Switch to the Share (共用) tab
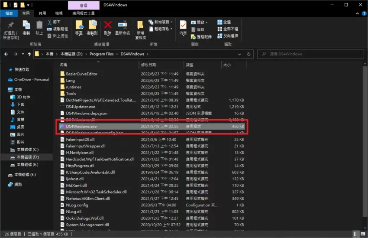The height and width of the screenshot is (238, 368). [42, 13]
